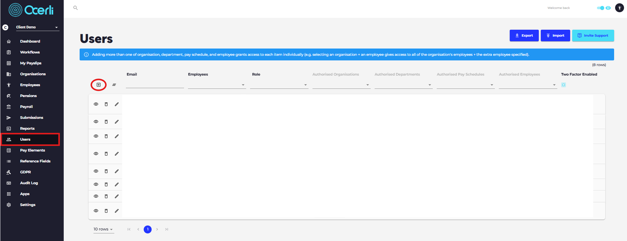Screen dimensions: 627x241
Task: Edit the last user row
Action: pyautogui.click(x=117, y=211)
